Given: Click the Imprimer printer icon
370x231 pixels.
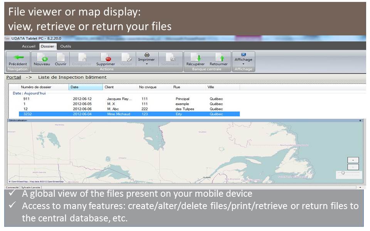Looking at the screenshot, I should point(146,55).
